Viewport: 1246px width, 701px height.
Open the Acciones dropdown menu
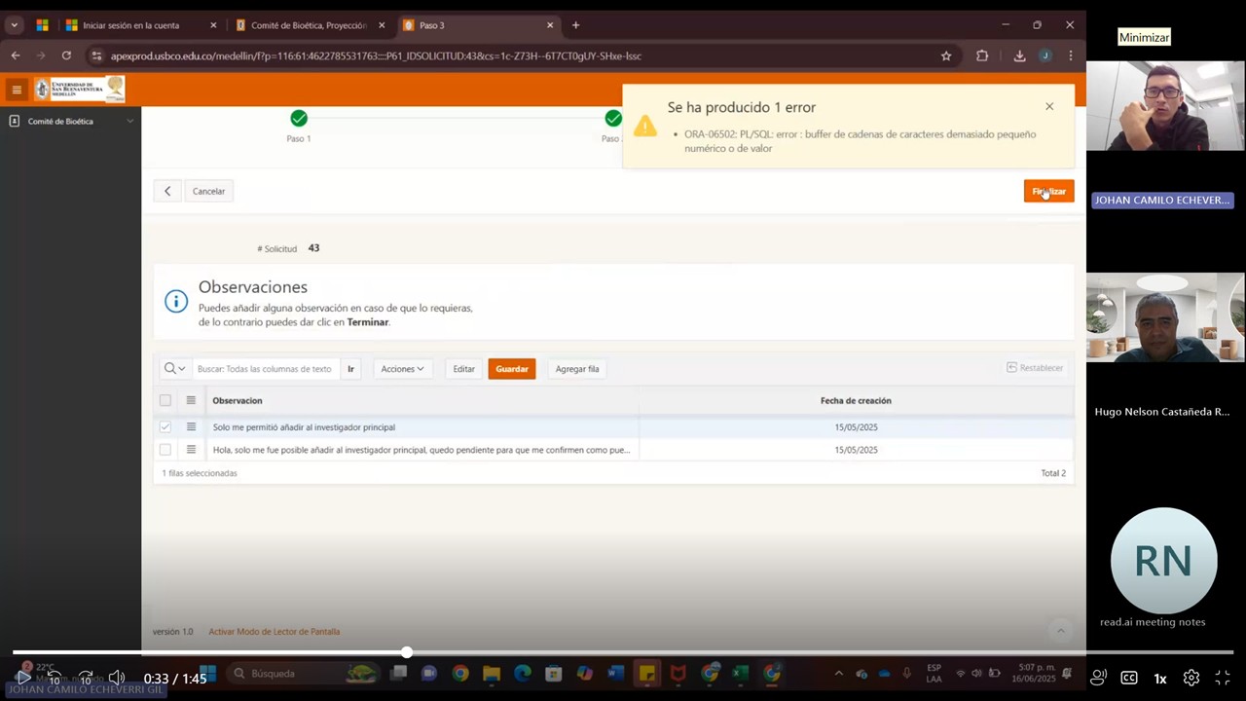tap(402, 369)
